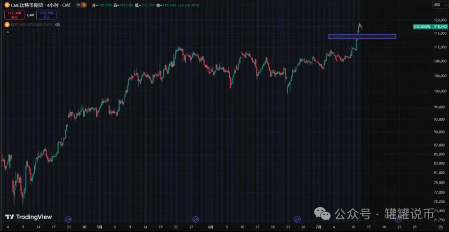Screen dimensions: 449x232
Task: Click the TradingView logo
Action: click(29, 217)
